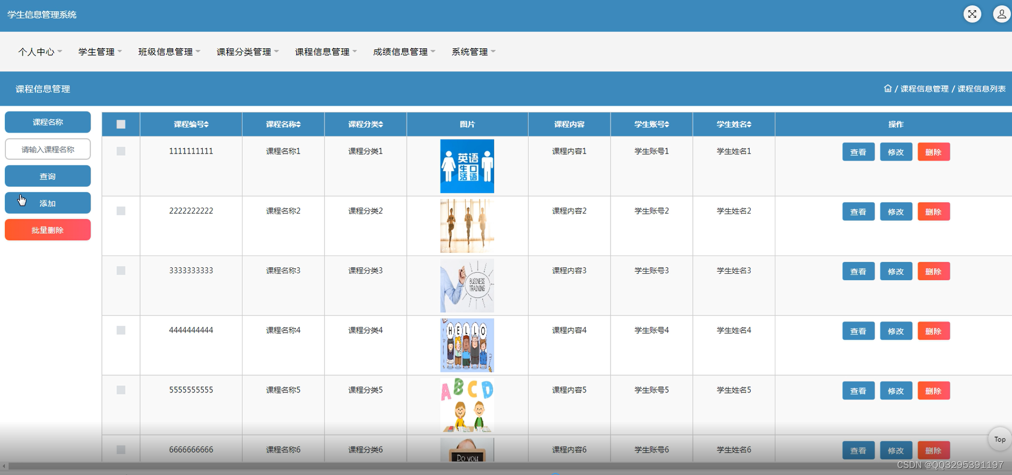Expand the 班级信息管理 dropdown menu
This screenshot has width=1012, height=475.
169,52
